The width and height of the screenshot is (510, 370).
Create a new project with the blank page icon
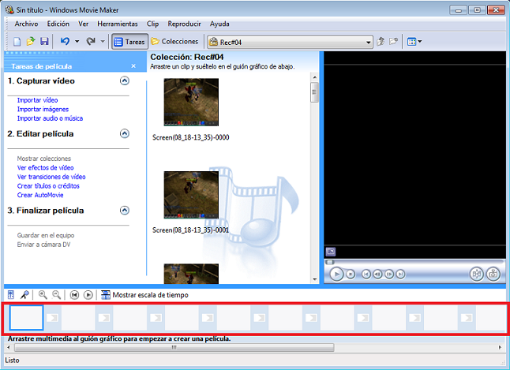point(17,42)
